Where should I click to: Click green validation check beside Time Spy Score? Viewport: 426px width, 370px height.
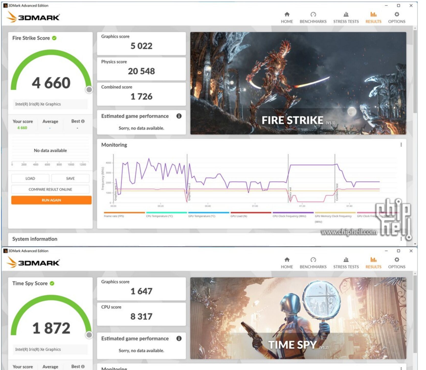pyautogui.click(x=52, y=283)
